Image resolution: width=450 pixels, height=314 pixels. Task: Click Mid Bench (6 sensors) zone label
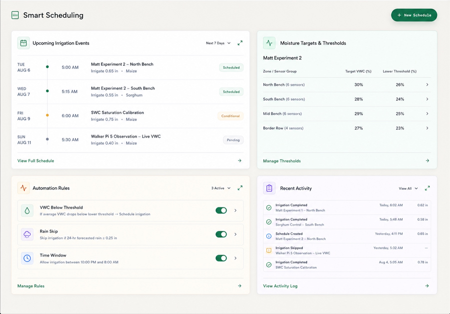(282, 114)
